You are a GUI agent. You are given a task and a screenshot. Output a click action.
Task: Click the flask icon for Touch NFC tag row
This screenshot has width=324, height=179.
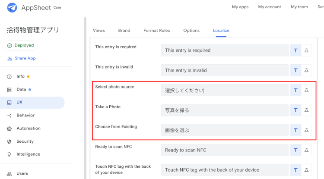306,170
